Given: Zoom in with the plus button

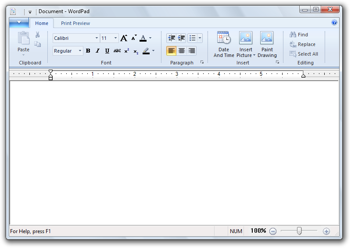Looking at the screenshot, I should point(326,231).
